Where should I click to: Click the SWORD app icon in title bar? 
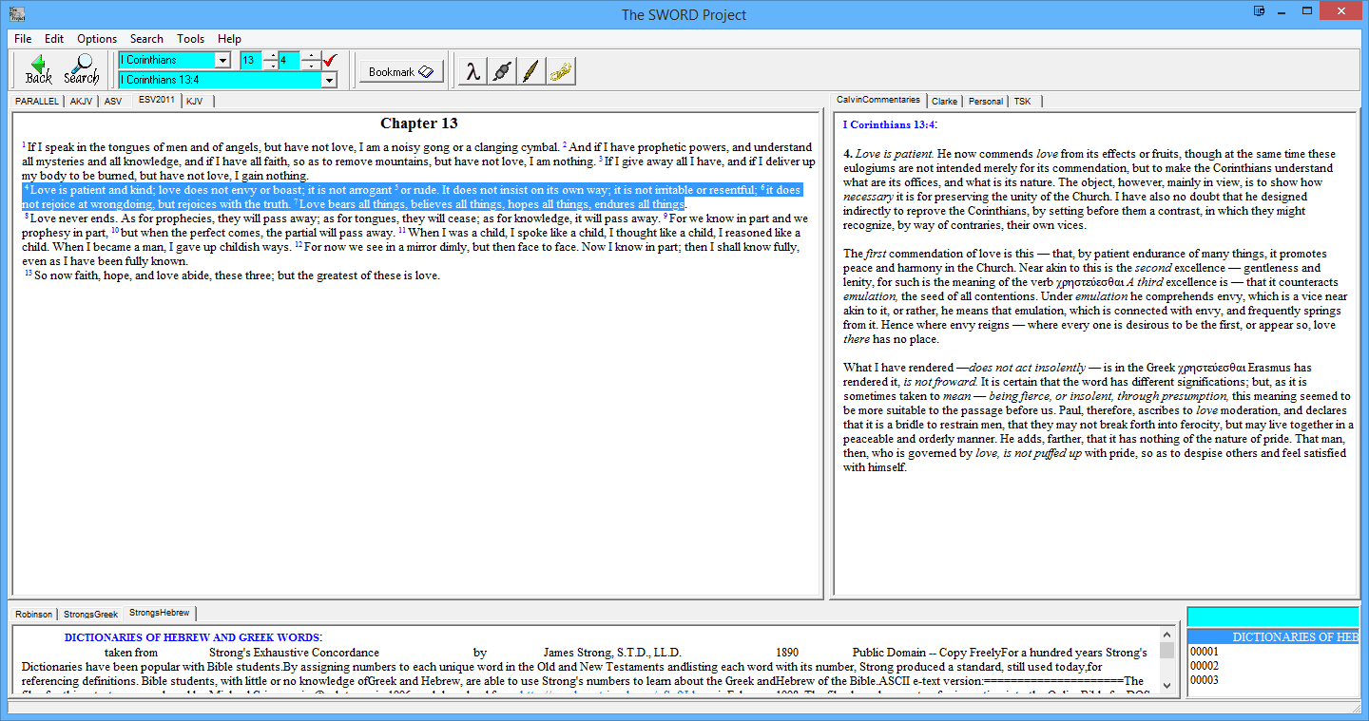click(13, 14)
